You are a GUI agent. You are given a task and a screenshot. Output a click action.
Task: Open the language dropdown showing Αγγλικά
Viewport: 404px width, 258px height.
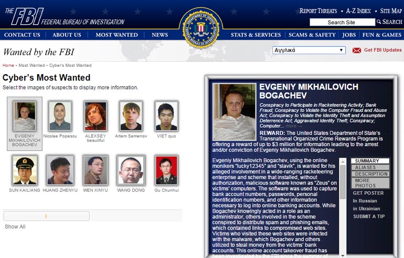coord(309,50)
